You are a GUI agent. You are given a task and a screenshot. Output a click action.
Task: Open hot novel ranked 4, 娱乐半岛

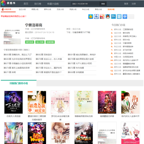(126, 40)
